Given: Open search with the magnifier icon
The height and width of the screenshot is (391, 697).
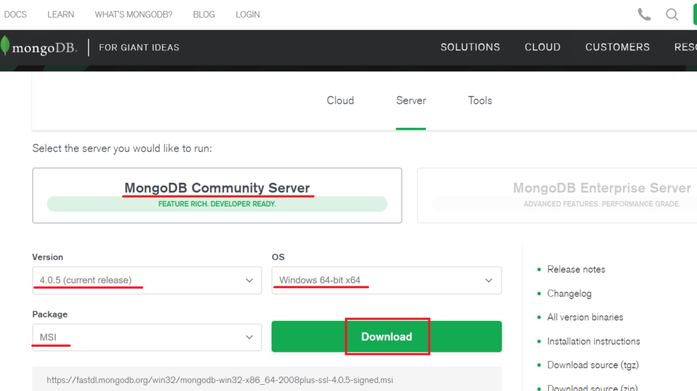Looking at the screenshot, I should tap(672, 14).
